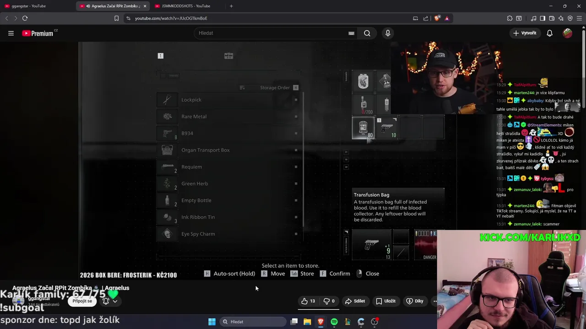
Task: Like the video with thumbs-up
Action: point(308,301)
